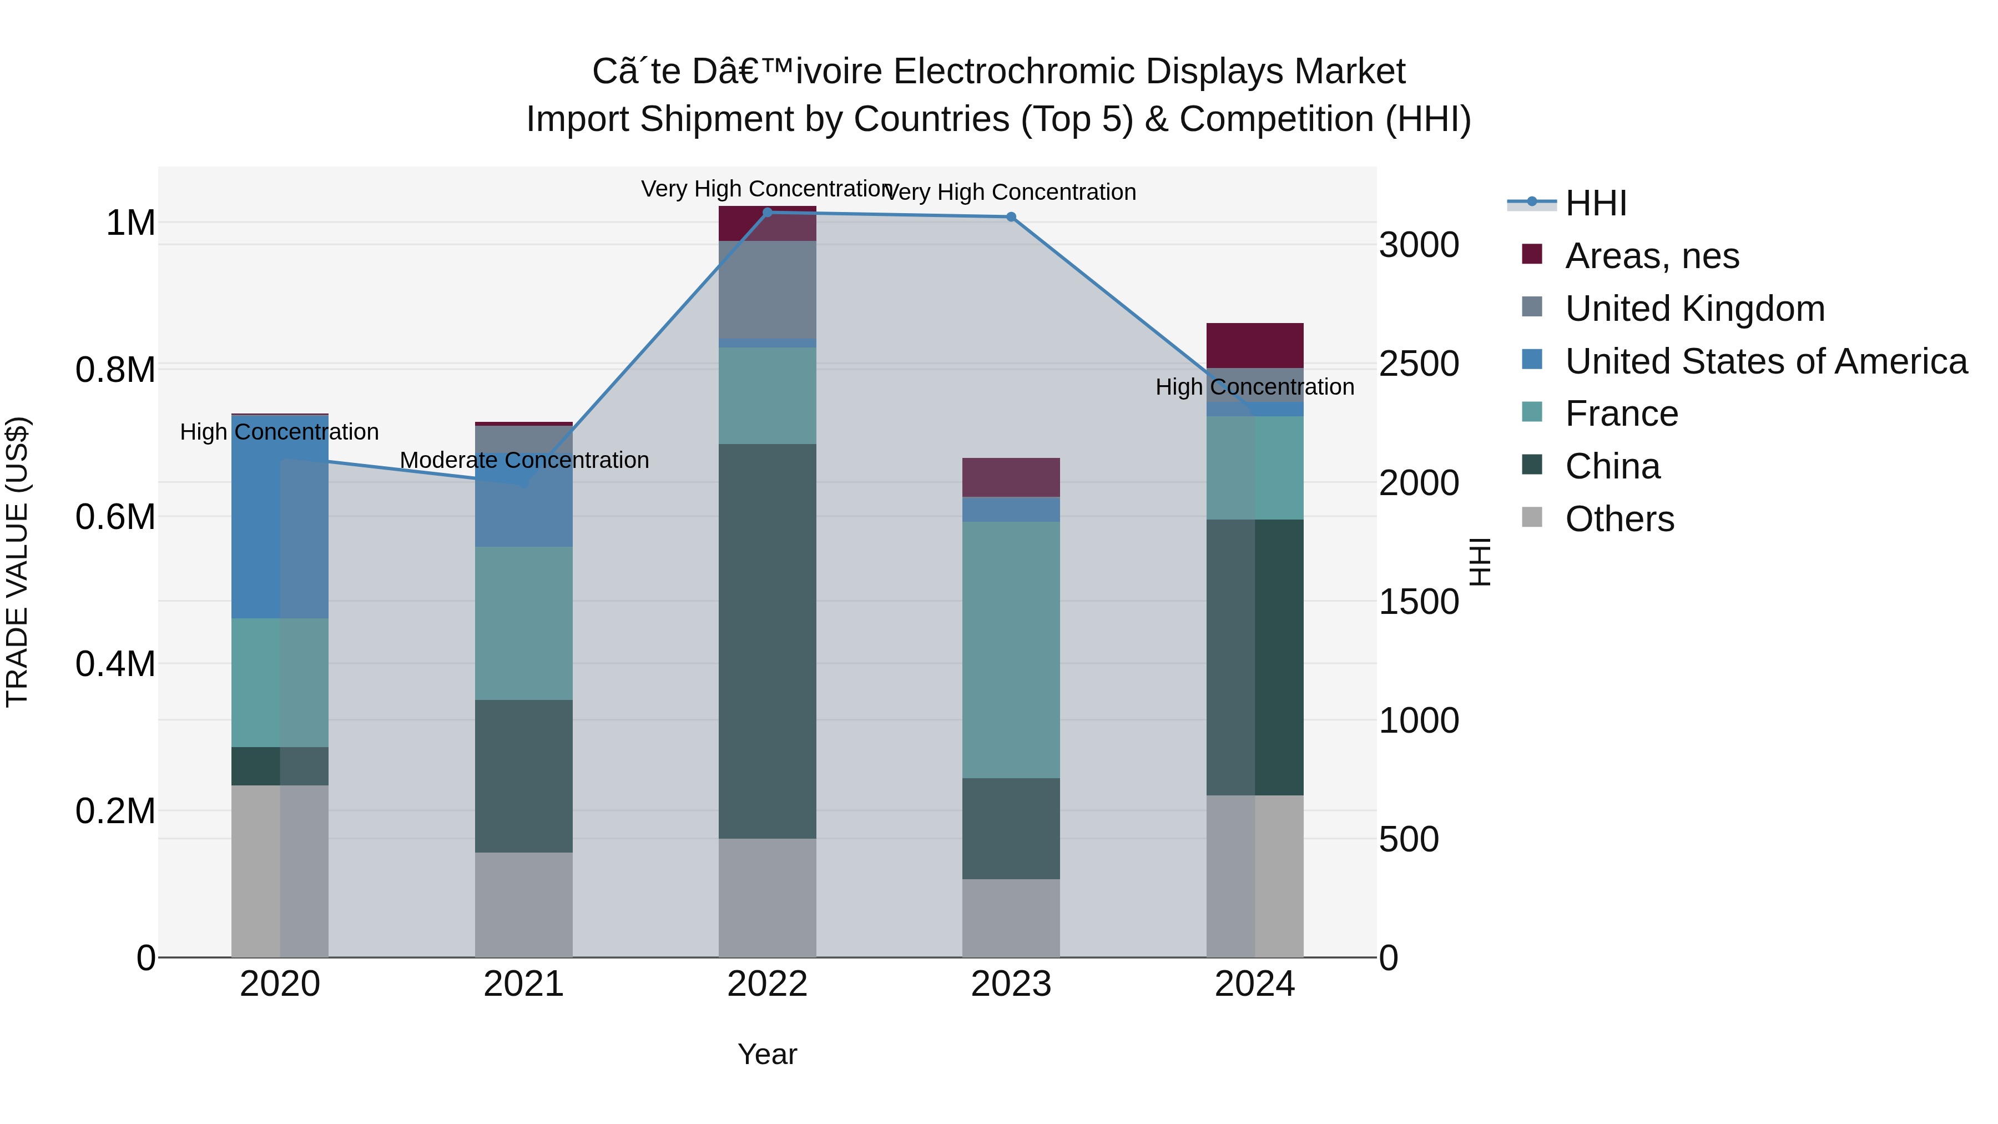Image resolution: width=1998 pixels, height=1124 pixels.
Task: Click the USA blue segment of 2020 bar
Action: pos(280,517)
